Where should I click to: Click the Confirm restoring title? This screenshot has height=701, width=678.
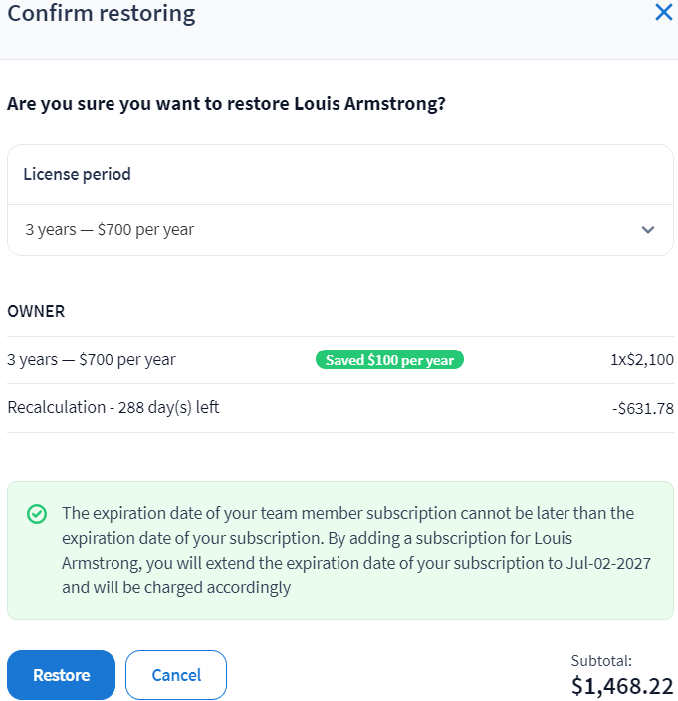(102, 14)
